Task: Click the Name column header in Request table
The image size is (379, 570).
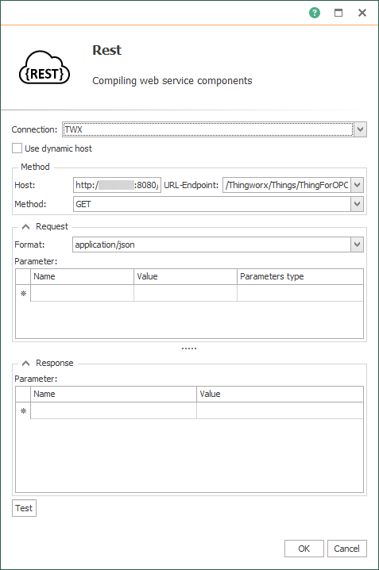Action: tap(82, 276)
